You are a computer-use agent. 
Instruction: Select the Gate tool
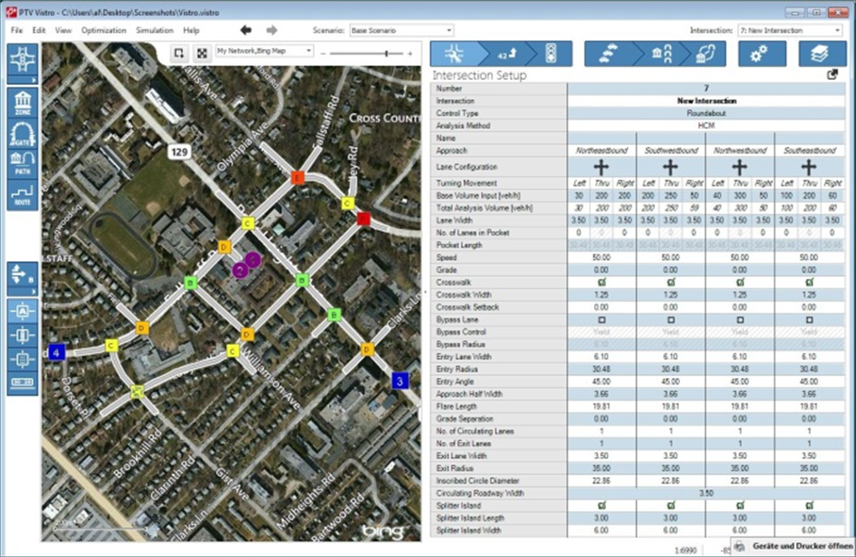(x=22, y=134)
